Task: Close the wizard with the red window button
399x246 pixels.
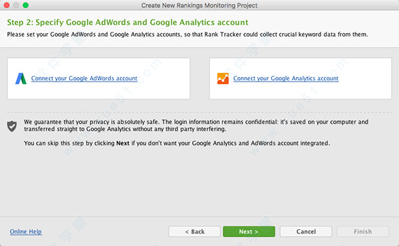Action: [x=7, y=5]
